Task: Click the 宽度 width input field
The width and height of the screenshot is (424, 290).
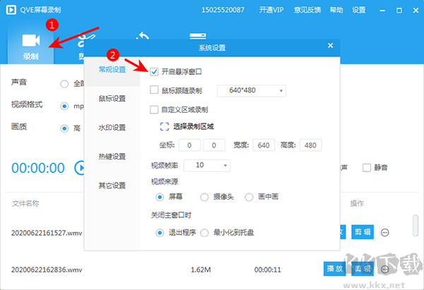Action: 265,145
